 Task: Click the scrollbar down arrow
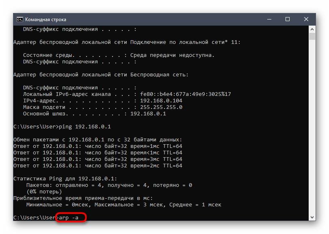312,217
